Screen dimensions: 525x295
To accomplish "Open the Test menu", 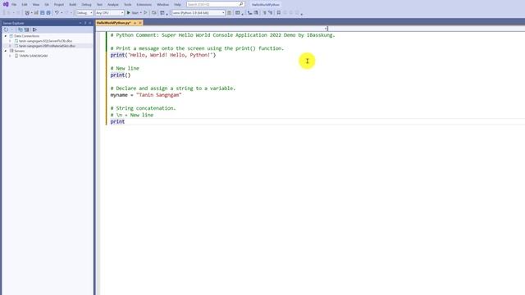I will [99, 5].
